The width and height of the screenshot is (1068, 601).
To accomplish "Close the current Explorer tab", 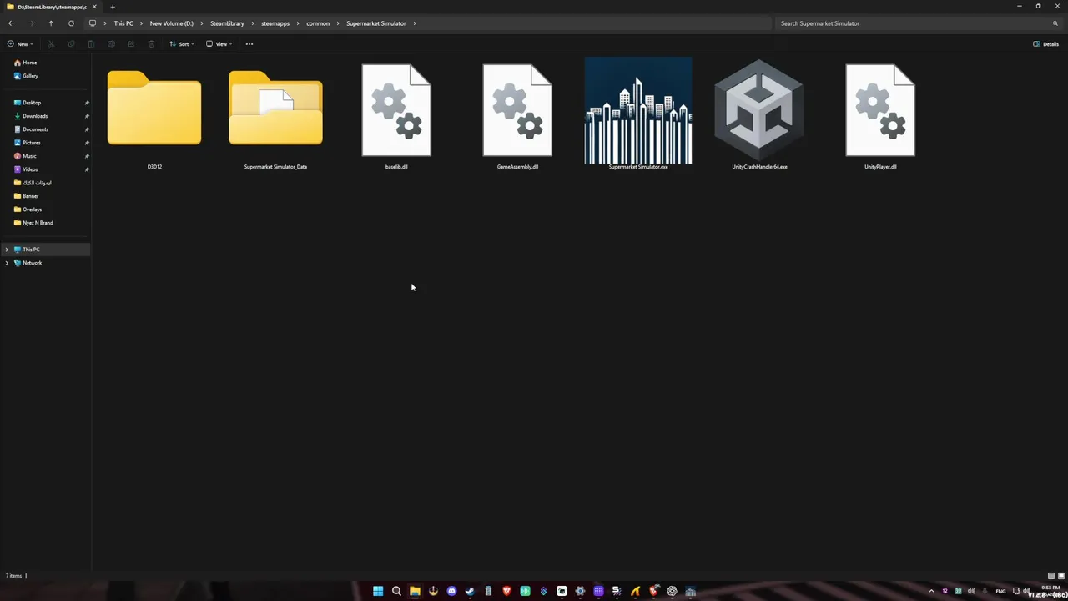I will click(x=94, y=7).
